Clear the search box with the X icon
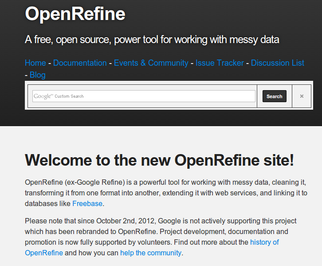This screenshot has height=266, width=322. [x=302, y=96]
